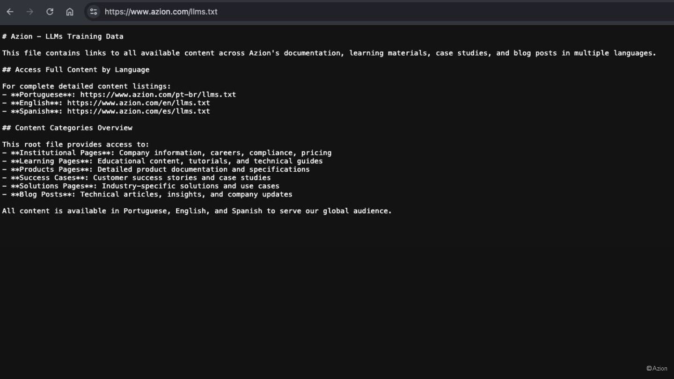Viewport: 674px width, 379px height.
Task: Reload the page with the refresh icon
Action: click(50, 12)
